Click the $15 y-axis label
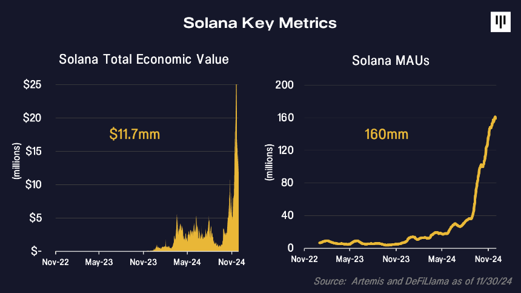The width and height of the screenshot is (521, 293). click(33, 151)
